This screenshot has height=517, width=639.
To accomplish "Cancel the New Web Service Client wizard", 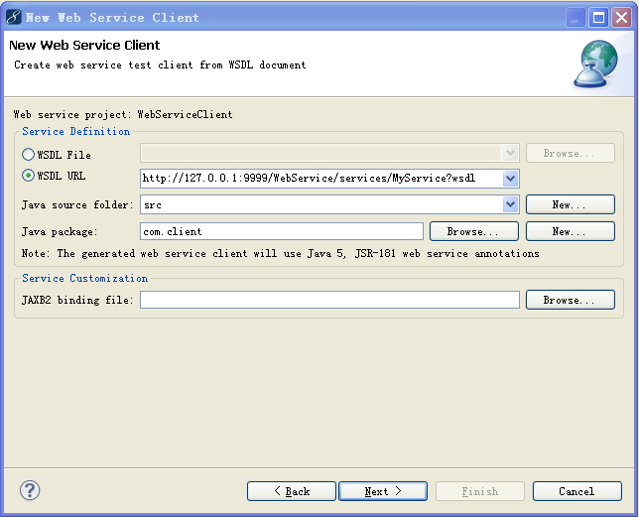I will click(577, 491).
